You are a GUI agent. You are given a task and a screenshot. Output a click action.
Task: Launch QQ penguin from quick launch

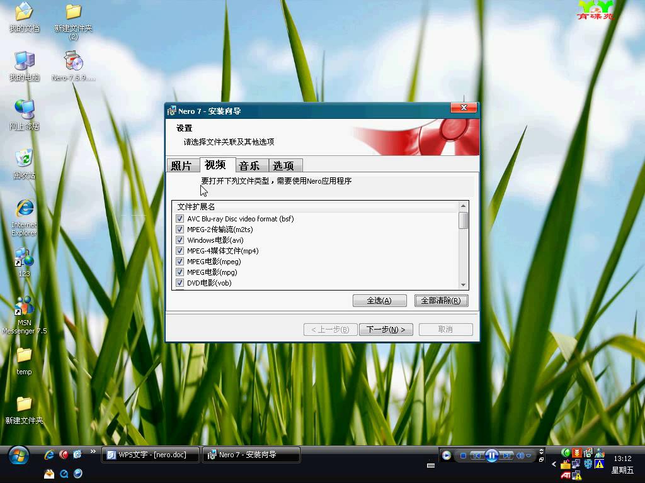[x=49, y=474]
